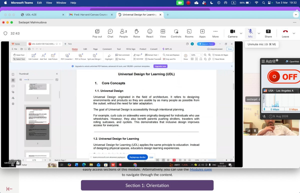300x193 pixels.
Task: Open the OpenWeb mode selector in Astrill
Action: coord(292,61)
